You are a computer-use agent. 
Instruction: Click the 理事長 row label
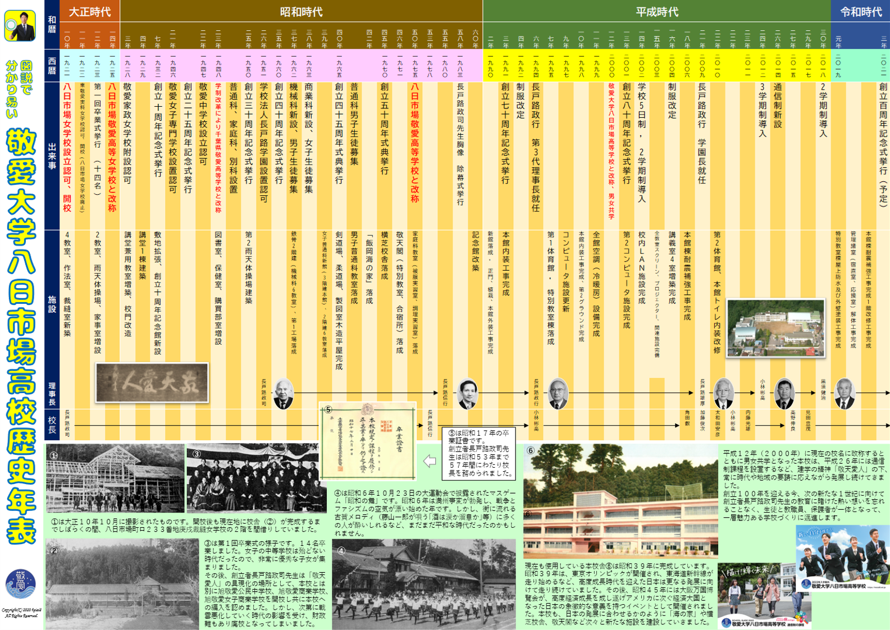point(52,394)
